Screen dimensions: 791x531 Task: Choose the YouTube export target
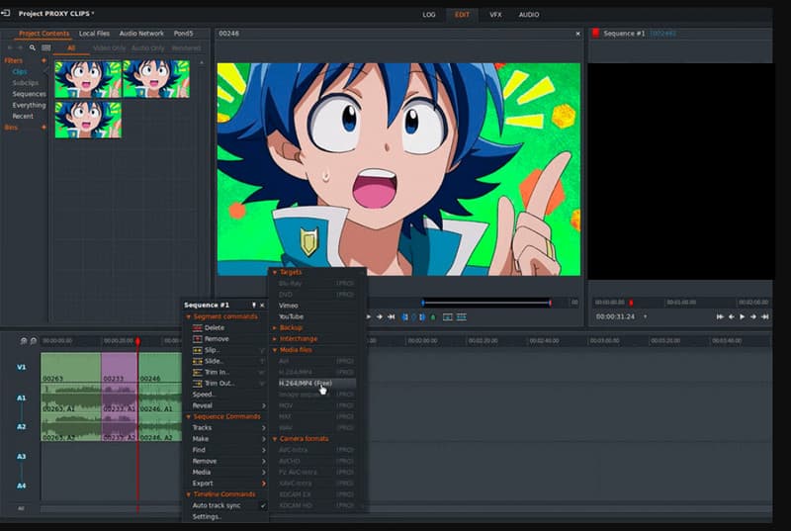[291, 316]
